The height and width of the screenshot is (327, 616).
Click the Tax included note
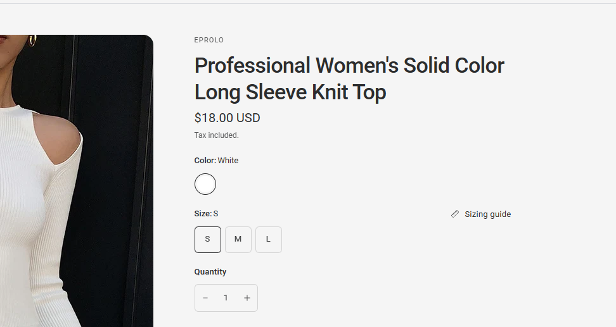pyautogui.click(x=217, y=135)
